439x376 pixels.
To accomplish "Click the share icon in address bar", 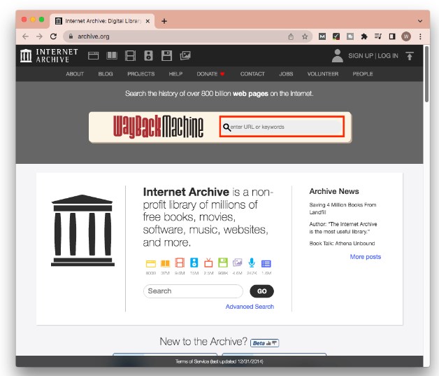I will pyautogui.click(x=291, y=36).
